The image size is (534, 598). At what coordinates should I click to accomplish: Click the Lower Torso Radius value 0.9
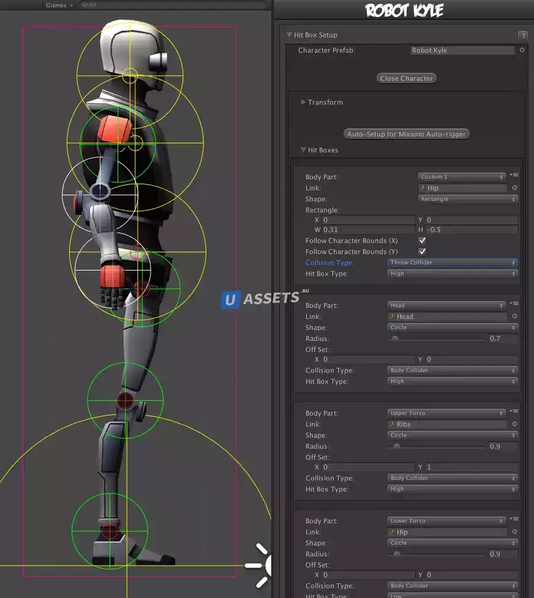[x=503, y=554]
